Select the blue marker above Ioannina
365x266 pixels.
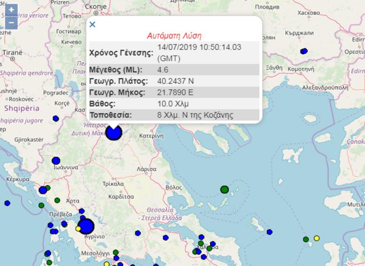56,161
